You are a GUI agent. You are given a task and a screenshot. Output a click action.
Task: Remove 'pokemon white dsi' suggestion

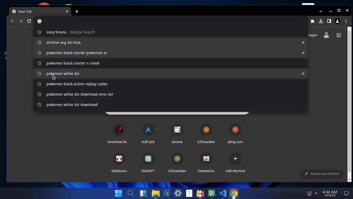click(x=303, y=74)
